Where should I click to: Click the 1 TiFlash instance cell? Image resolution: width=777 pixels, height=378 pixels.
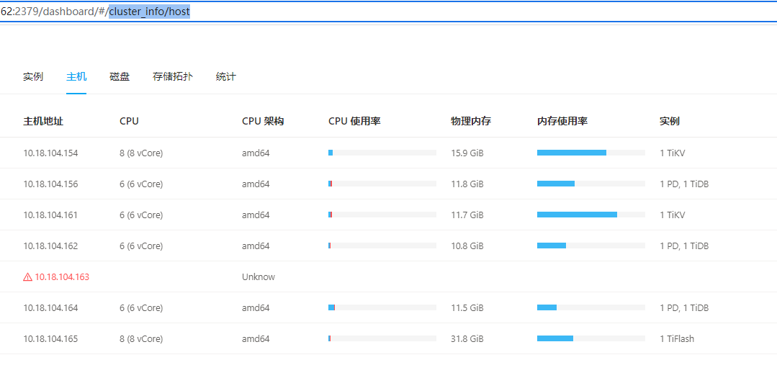(677, 339)
